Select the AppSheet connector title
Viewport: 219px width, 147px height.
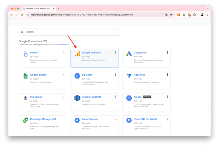click(139, 75)
